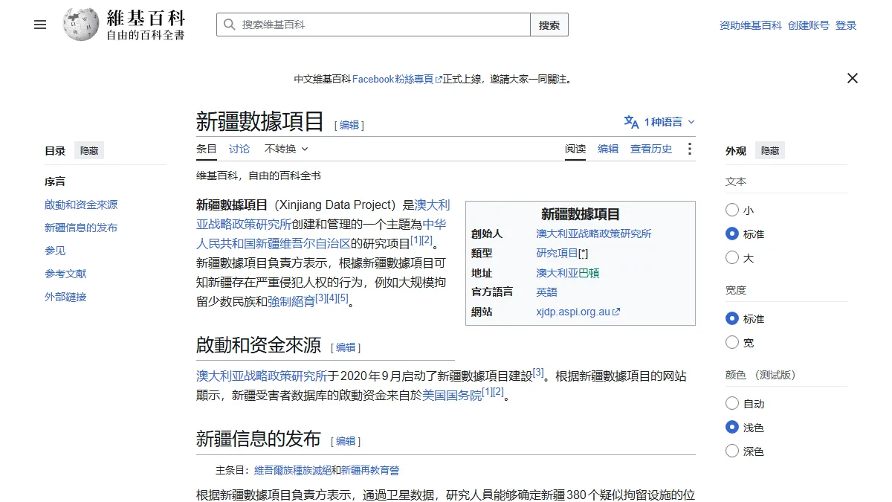Open 中华人民共和国新疆维吾尔自治区 link

321,234
